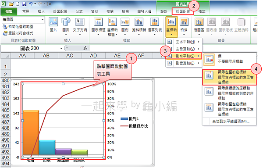Screen dimensions: 263x168
Task: Click the select-all corner of the sheet
Action: coord(6,56)
